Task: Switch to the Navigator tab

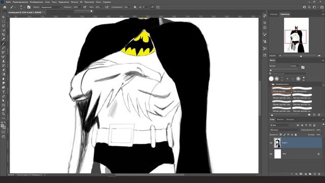Action: tap(285, 14)
